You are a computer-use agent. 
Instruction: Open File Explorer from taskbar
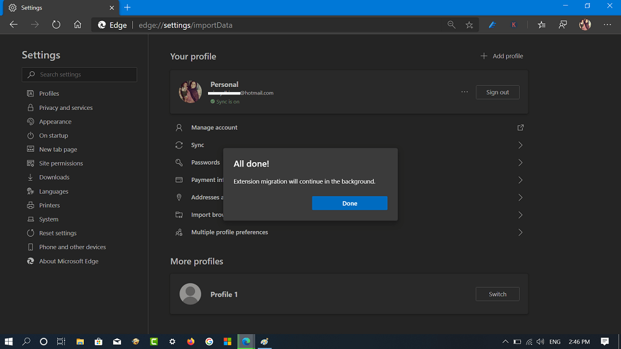[x=80, y=342]
